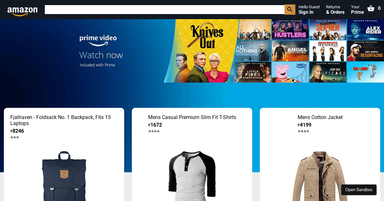Click the prime video logo
This screenshot has height=201, width=384.
point(98,40)
